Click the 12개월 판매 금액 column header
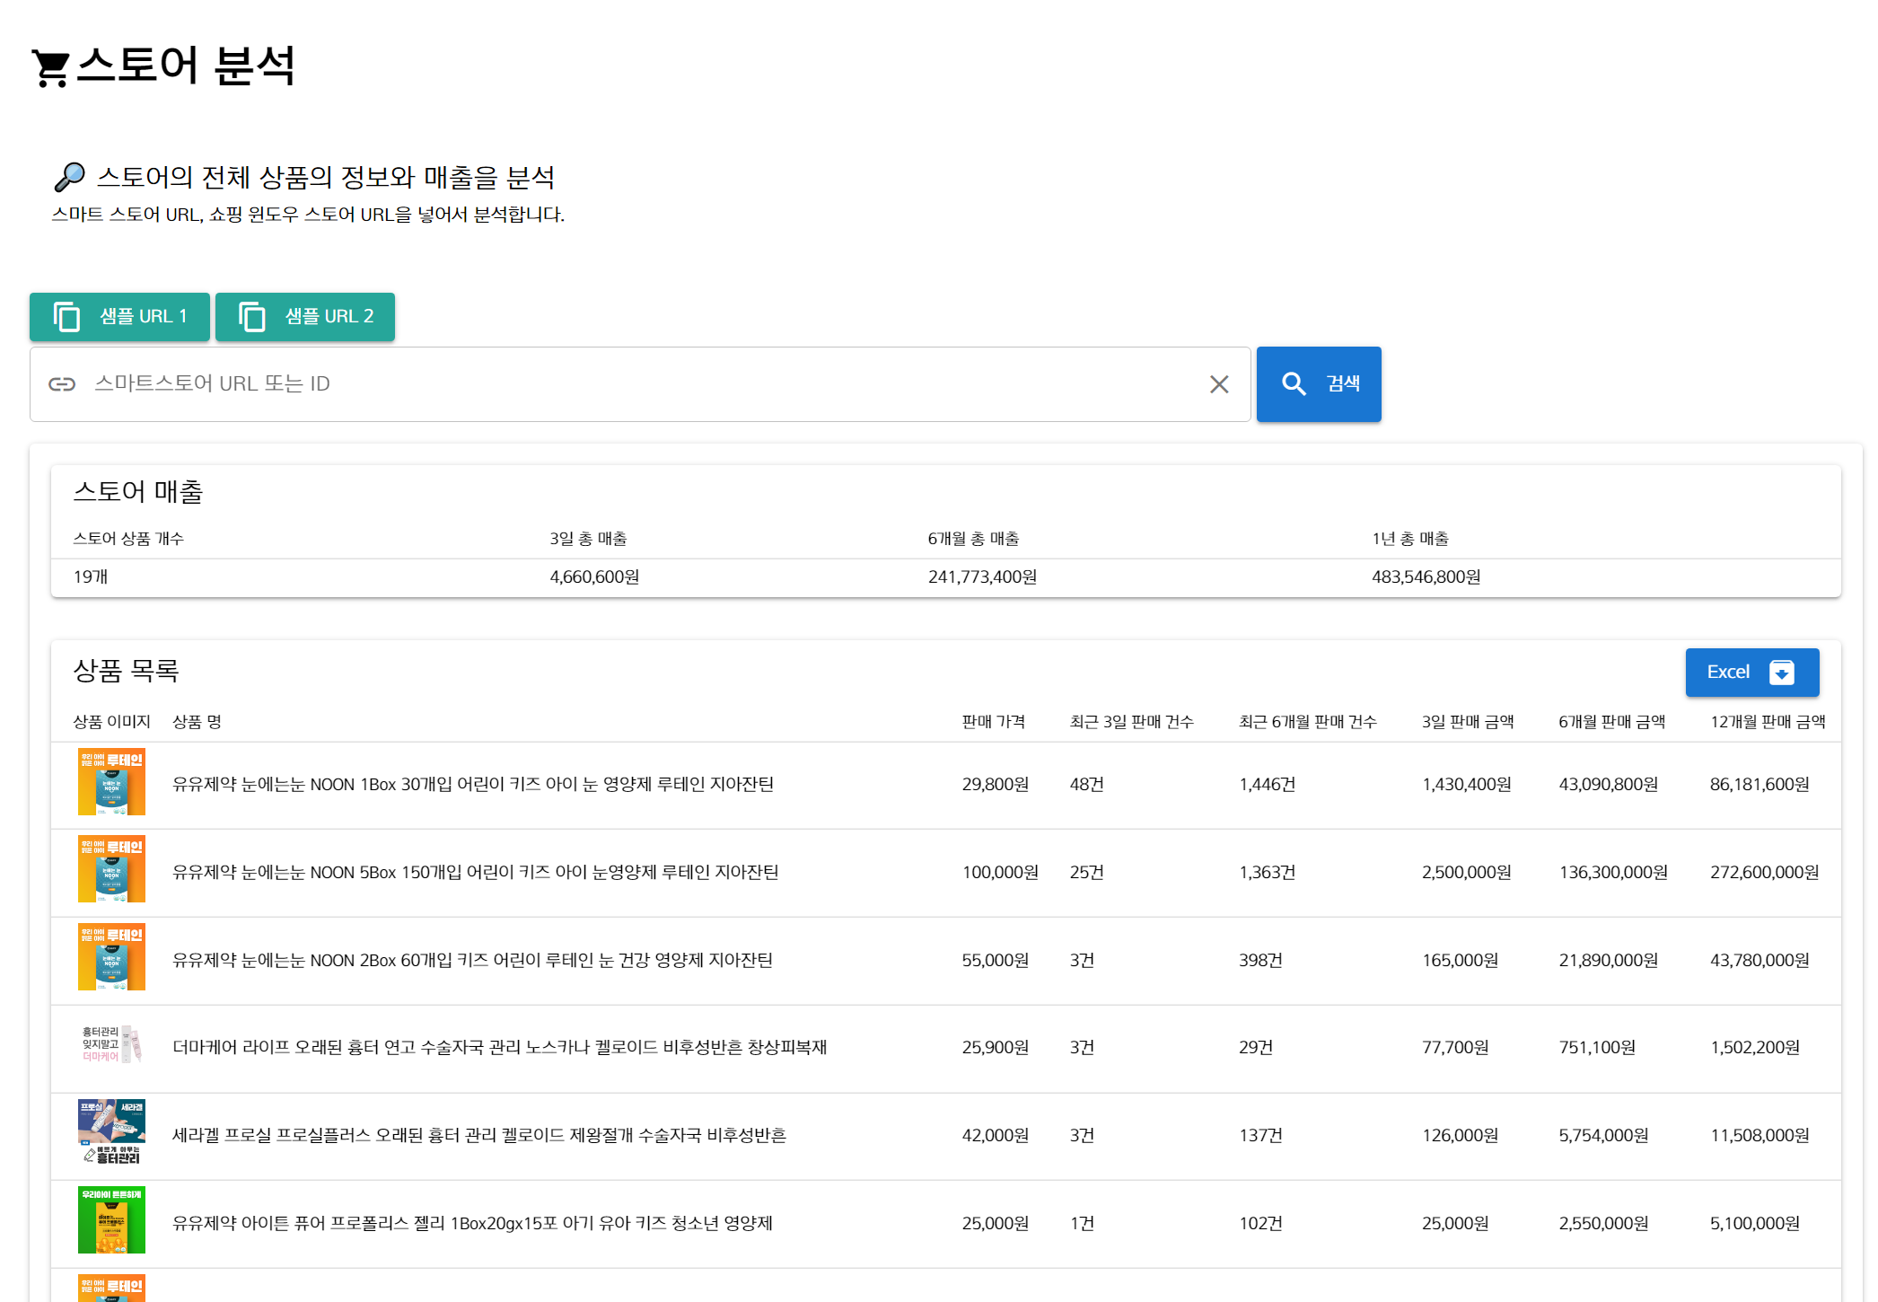1878x1302 pixels. [1767, 722]
